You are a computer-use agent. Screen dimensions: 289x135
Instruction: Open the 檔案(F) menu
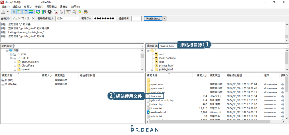[5, 7]
